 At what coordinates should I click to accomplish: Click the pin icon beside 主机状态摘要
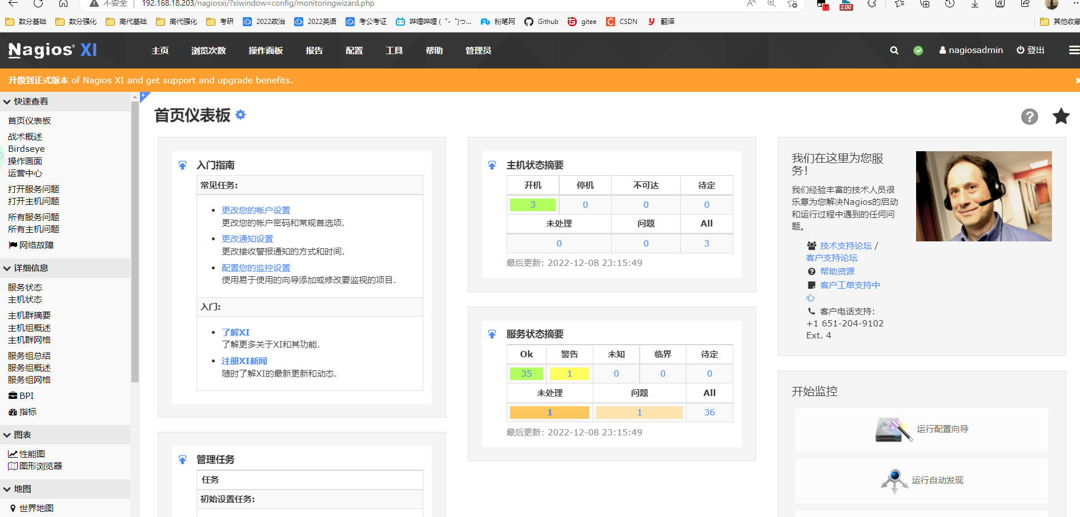pyautogui.click(x=492, y=165)
